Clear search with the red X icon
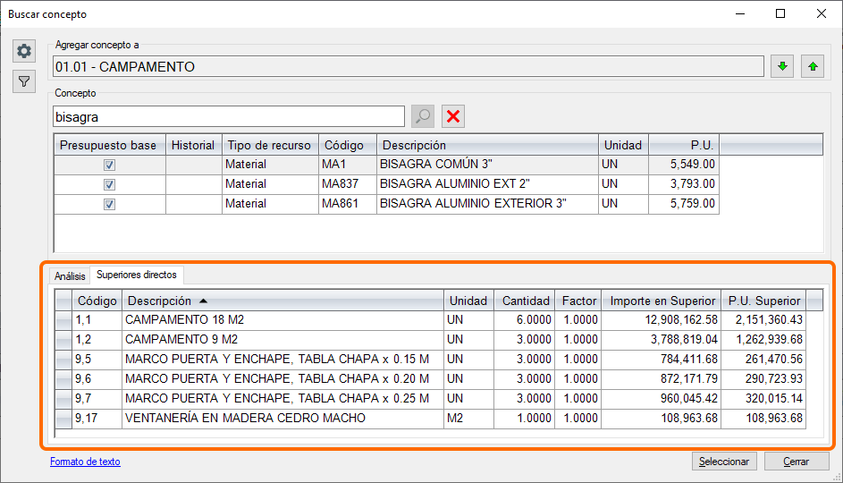 pos(453,116)
